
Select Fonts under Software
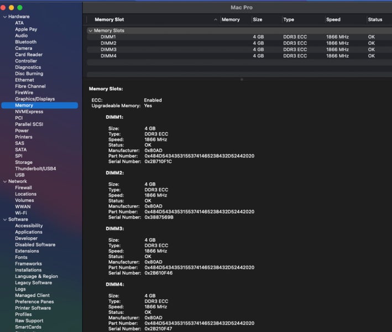click(21, 257)
